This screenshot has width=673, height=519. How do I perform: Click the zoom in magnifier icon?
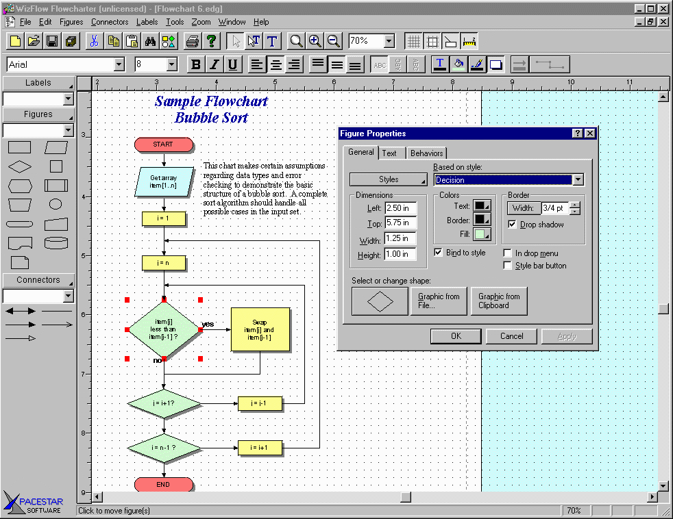click(315, 41)
